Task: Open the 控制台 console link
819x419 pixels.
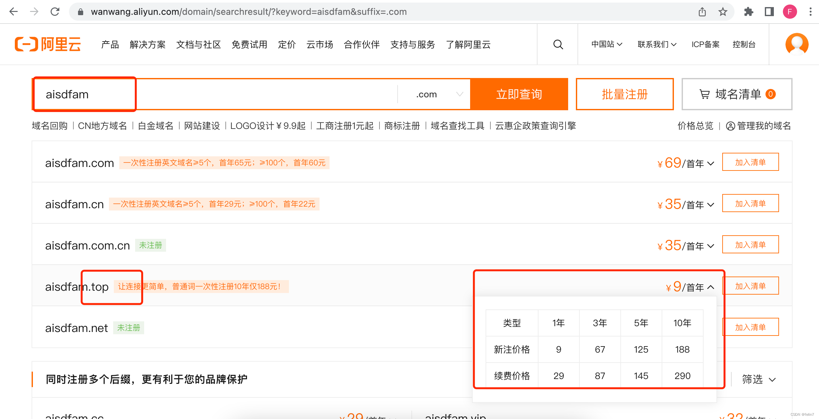Action: tap(744, 44)
